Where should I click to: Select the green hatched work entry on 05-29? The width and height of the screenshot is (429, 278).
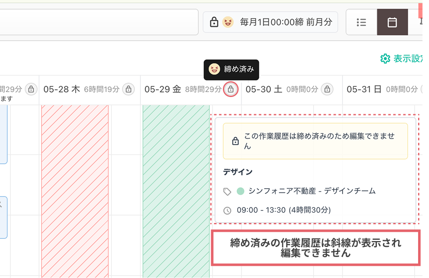(x=176, y=191)
